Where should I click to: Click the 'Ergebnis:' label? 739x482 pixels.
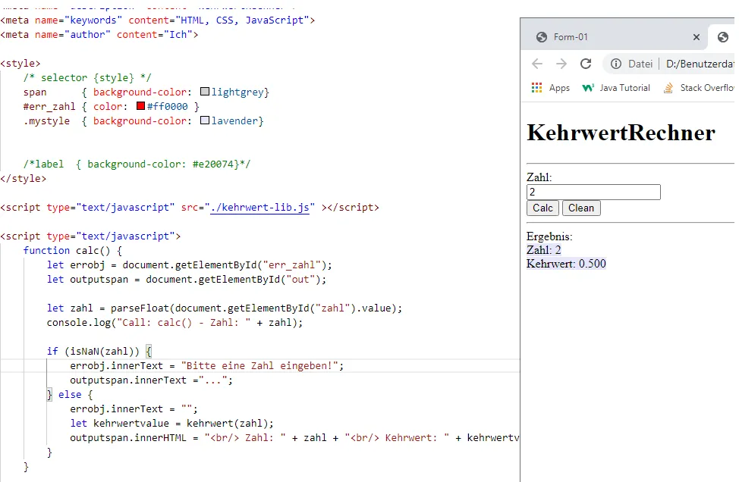tap(549, 236)
